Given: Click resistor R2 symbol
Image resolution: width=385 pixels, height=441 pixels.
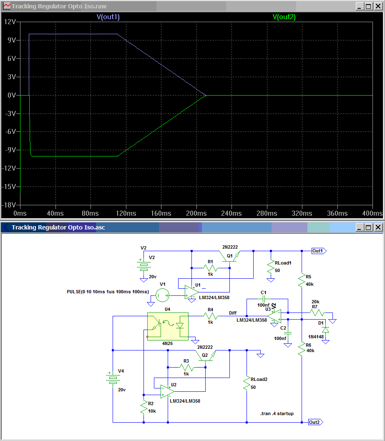Looking at the screenshot, I should (x=144, y=408).
